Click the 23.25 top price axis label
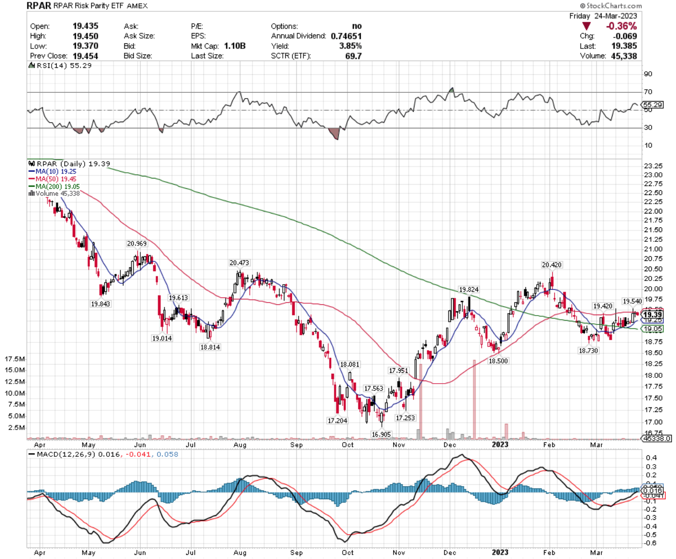The width and height of the screenshot is (676, 559). pyautogui.click(x=653, y=166)
